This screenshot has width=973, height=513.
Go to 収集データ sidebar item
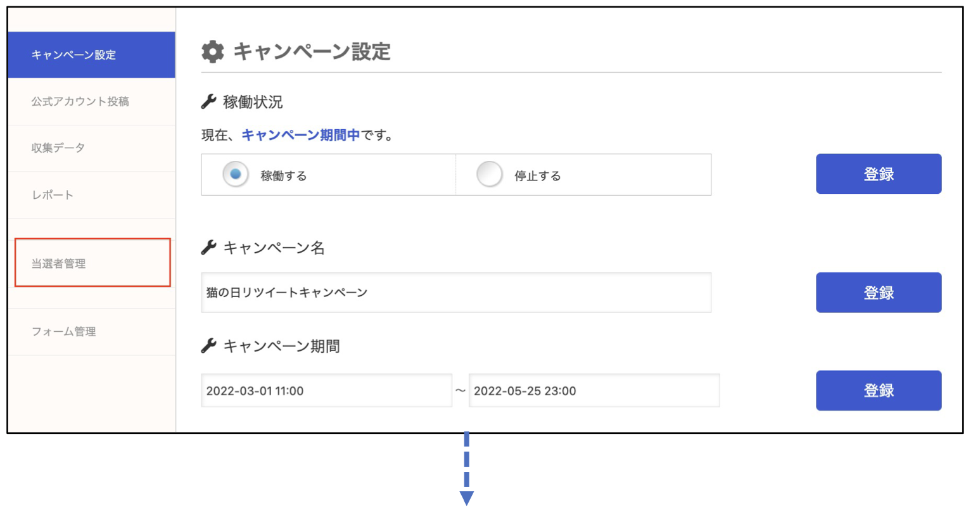pyautogui.click(x=91, y=148)
